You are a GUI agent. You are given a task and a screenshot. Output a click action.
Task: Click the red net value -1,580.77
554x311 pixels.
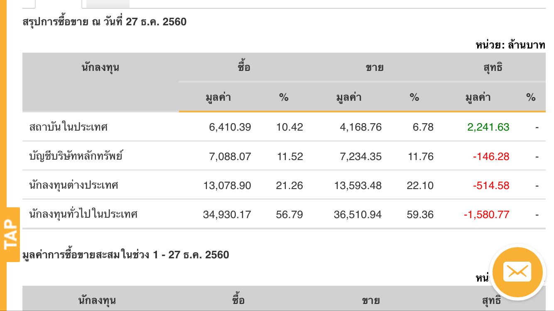[487, 214]
